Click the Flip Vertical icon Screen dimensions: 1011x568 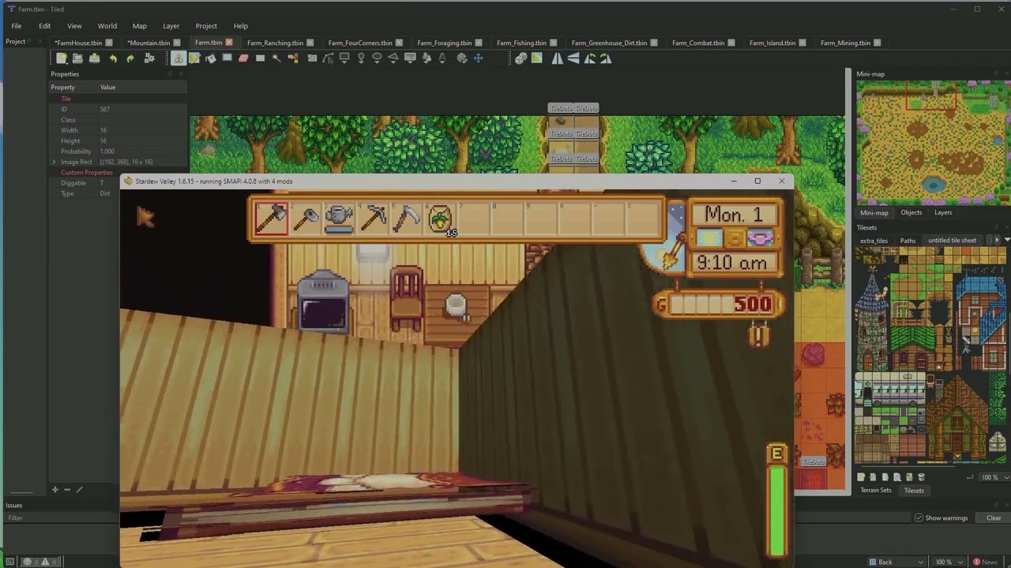click(x=573, y=58)
